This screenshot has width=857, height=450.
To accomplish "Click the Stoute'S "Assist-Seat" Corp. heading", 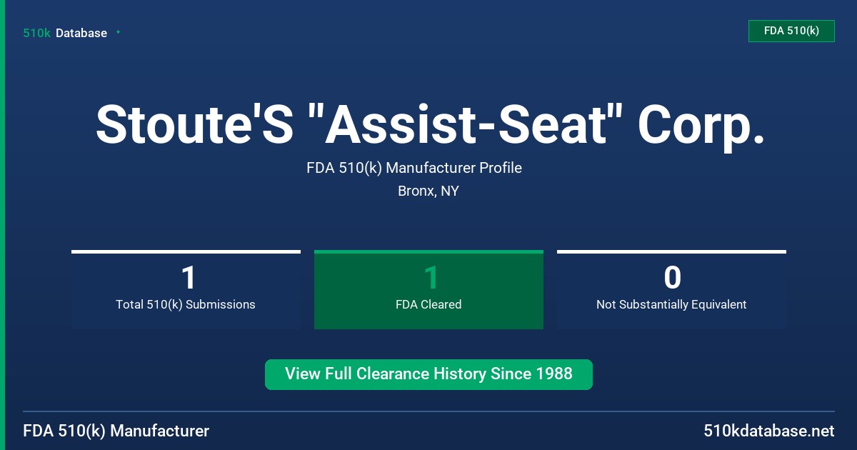I will [429, 123].
